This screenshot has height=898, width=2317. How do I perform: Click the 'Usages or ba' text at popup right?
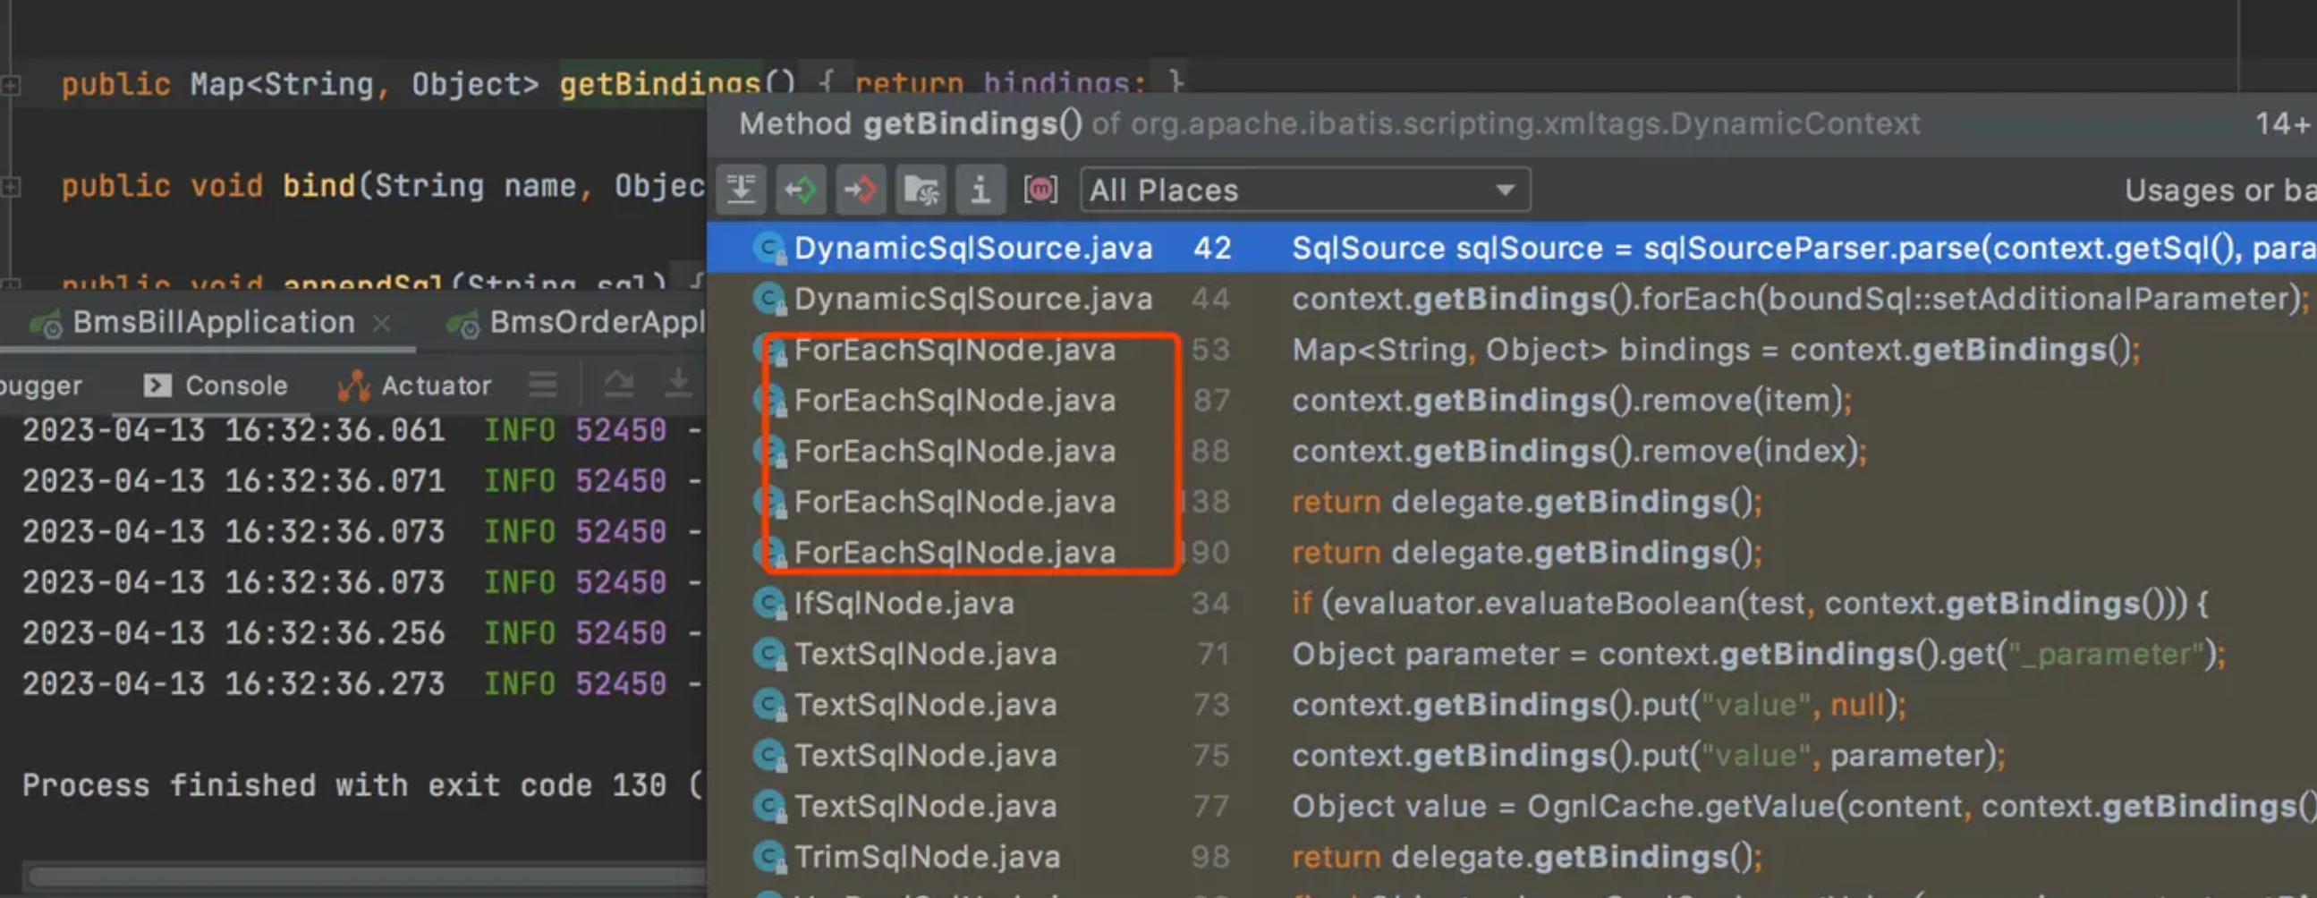[x=2219, y=191]
